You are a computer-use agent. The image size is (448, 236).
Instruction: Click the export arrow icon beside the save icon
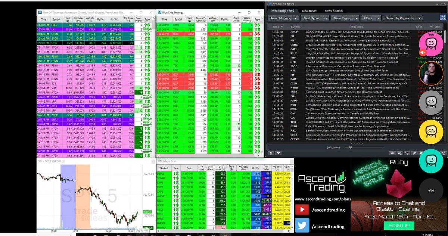point(278,153)
